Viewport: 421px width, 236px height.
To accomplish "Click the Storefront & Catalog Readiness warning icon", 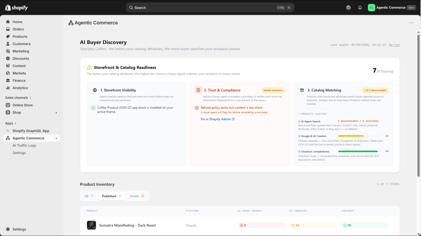I will 89,67.
